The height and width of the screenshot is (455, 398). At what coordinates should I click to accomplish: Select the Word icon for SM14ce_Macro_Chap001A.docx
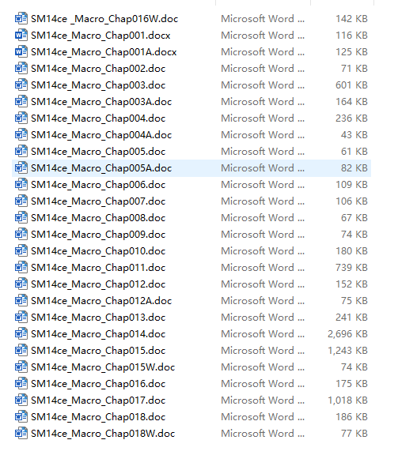click(x=21, y=51)
